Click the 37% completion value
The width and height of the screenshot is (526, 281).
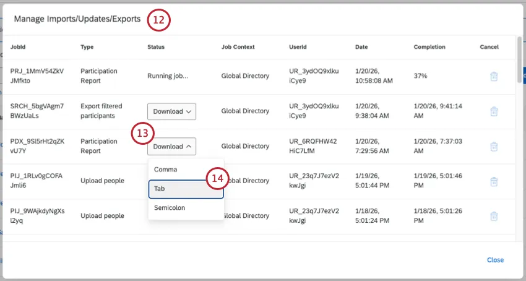[421, 76]
